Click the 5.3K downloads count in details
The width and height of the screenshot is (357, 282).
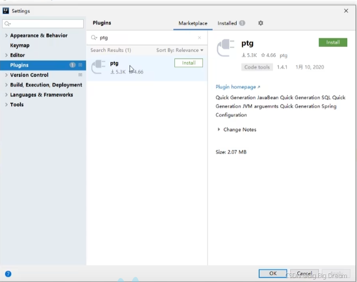[249, 55]
